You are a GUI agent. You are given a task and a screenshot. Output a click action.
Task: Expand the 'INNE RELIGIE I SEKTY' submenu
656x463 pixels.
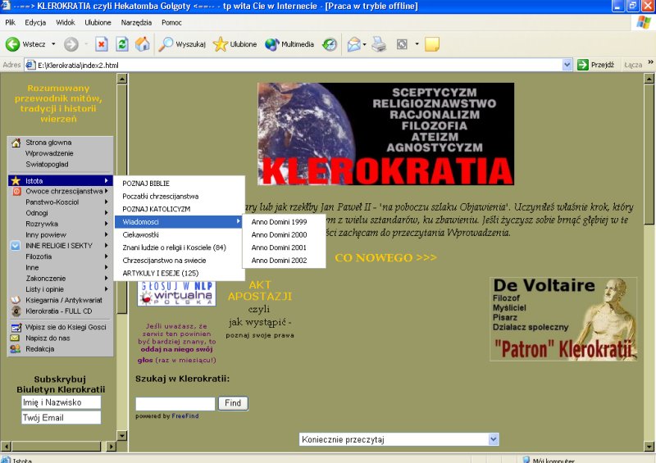(60, 246)
